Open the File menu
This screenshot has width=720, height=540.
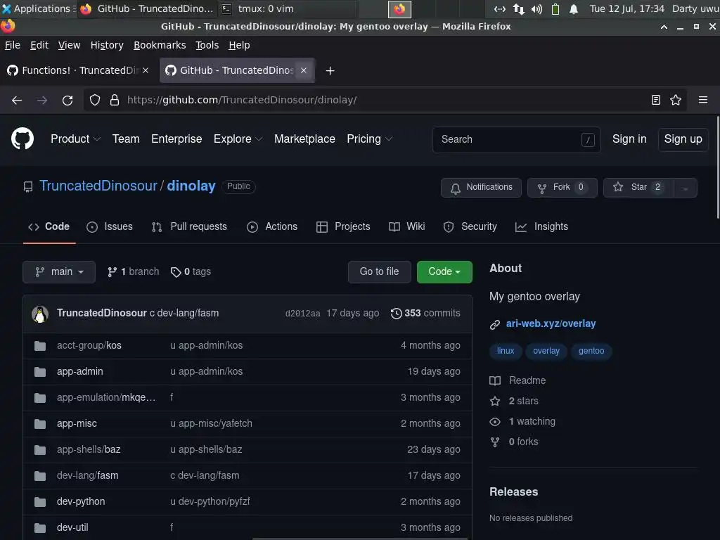click(x=13, y=45)
